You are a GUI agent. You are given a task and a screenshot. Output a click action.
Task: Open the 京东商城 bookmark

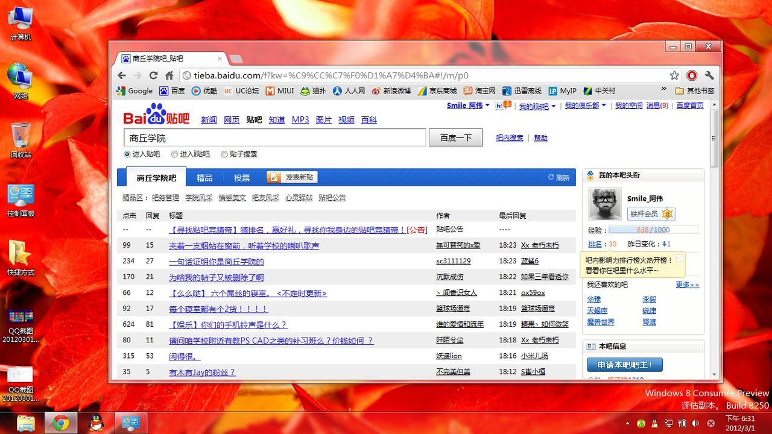pos(437,91)
